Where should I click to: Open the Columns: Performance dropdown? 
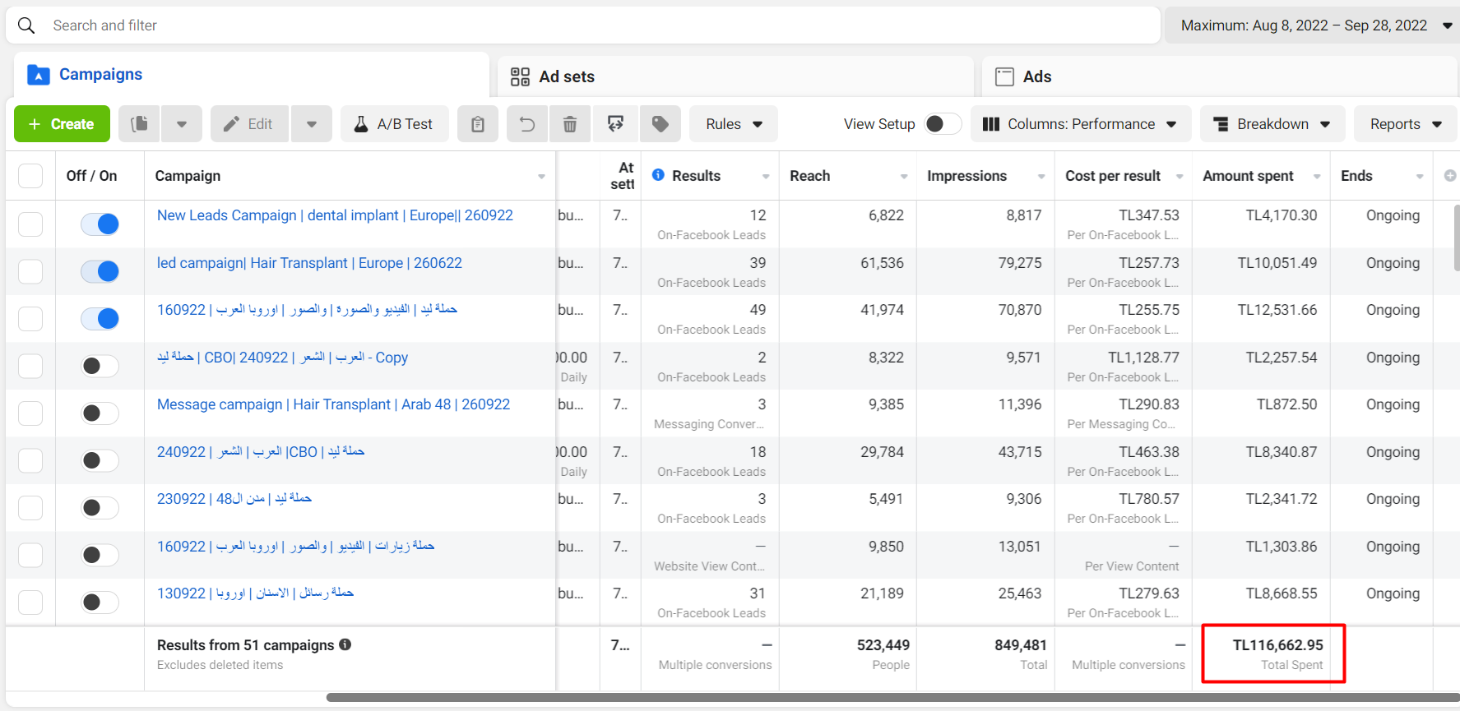click(x=1080, y=124)
